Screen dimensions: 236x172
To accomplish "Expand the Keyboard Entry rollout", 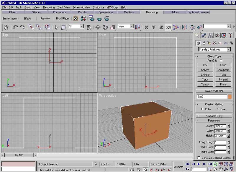I will pyautogui.click(x=214, y=116).
